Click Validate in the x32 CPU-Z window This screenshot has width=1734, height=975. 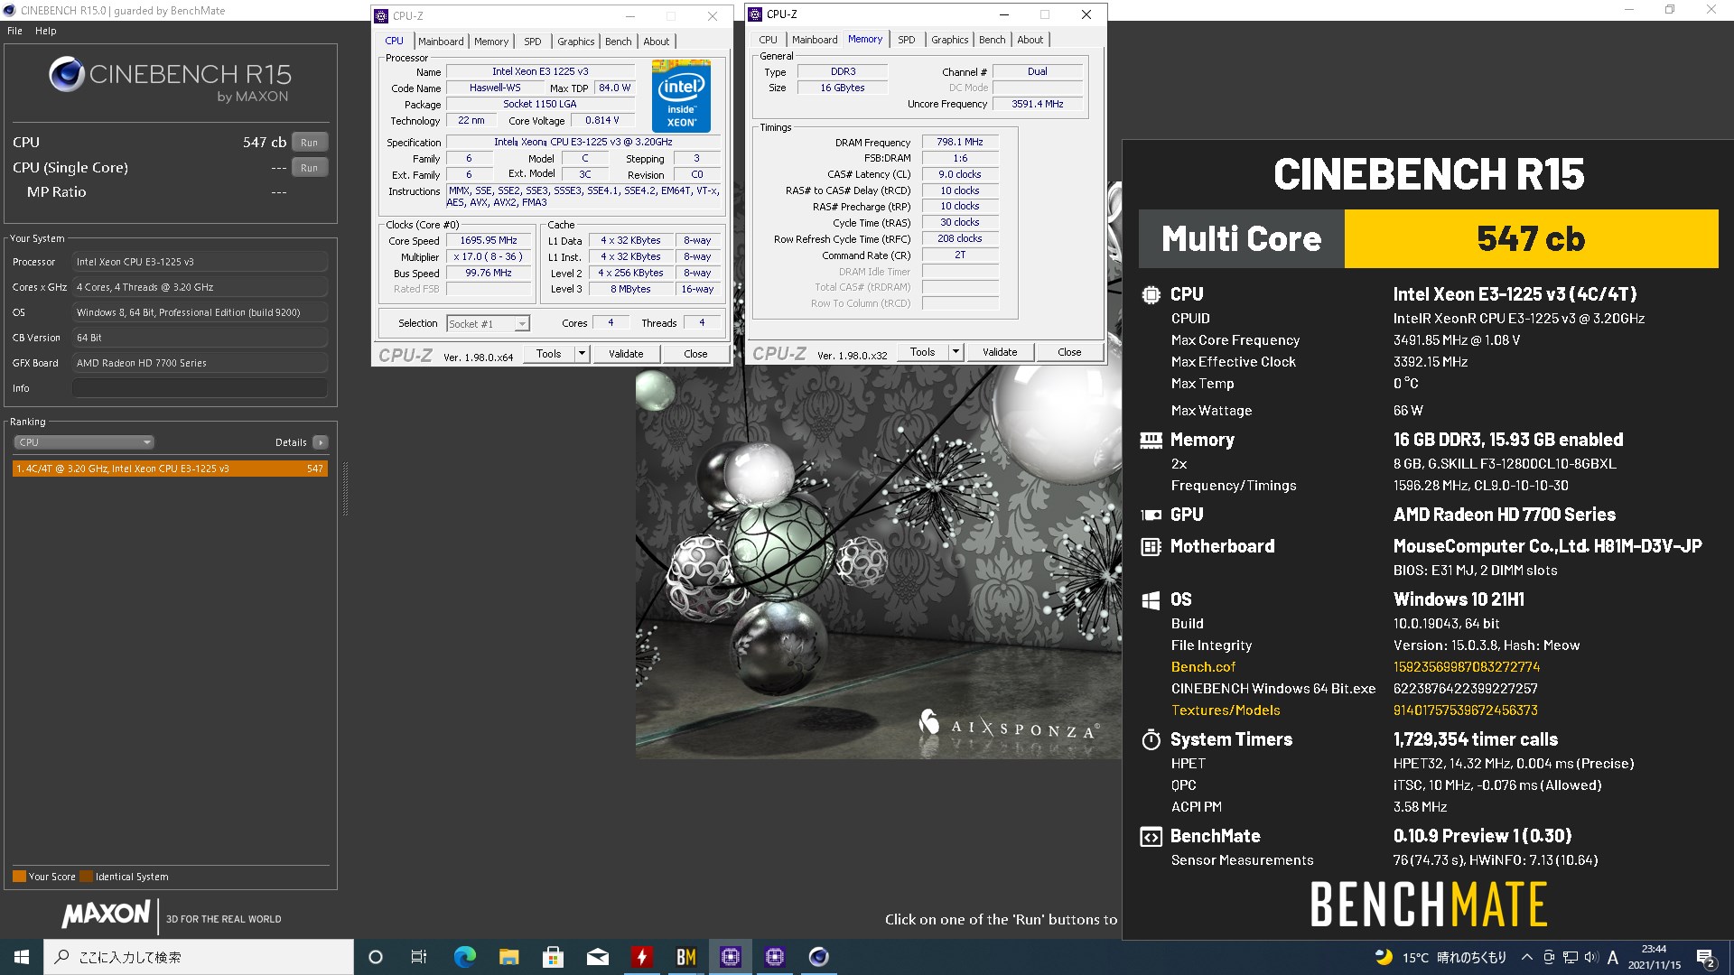coord(1000,352)
